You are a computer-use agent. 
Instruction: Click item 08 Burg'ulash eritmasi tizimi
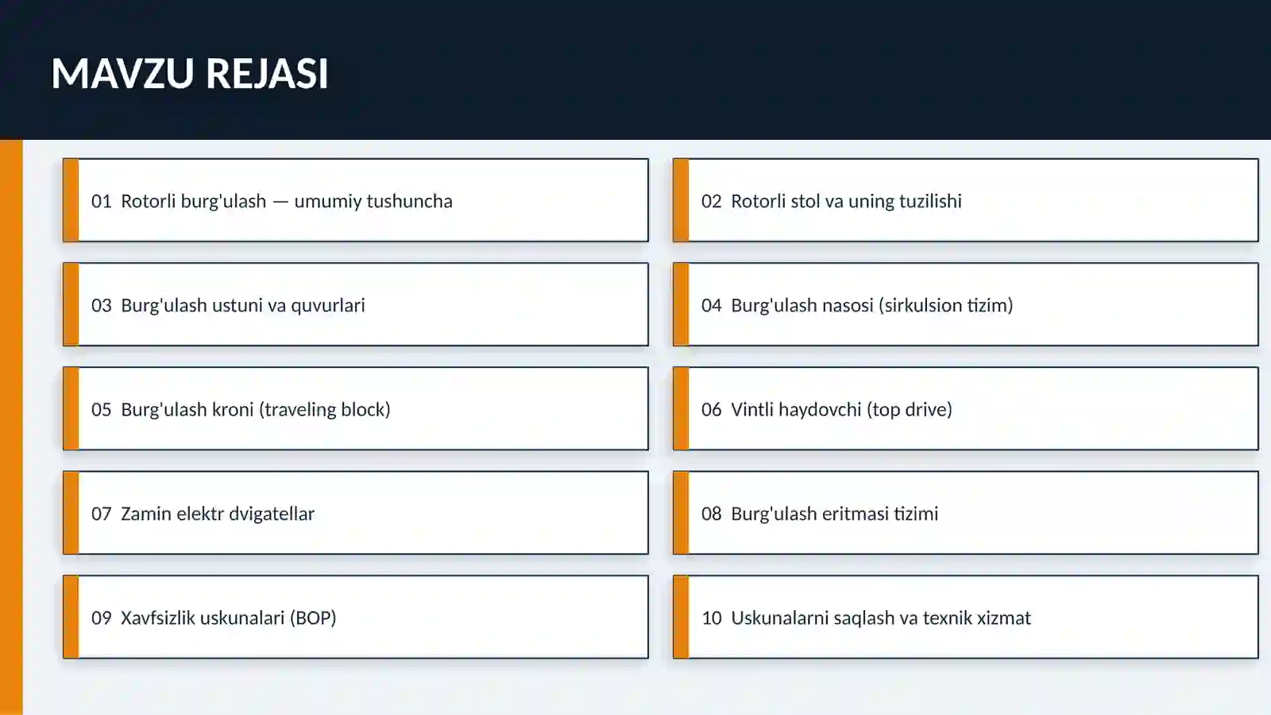[966, 512]
